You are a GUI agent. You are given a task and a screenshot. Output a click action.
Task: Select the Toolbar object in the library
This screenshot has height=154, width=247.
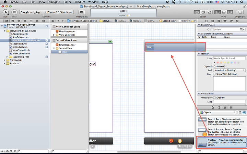point(222,142)
